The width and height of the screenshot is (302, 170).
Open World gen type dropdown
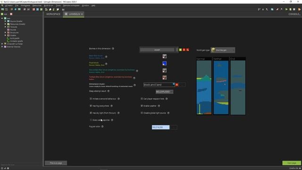223,50
